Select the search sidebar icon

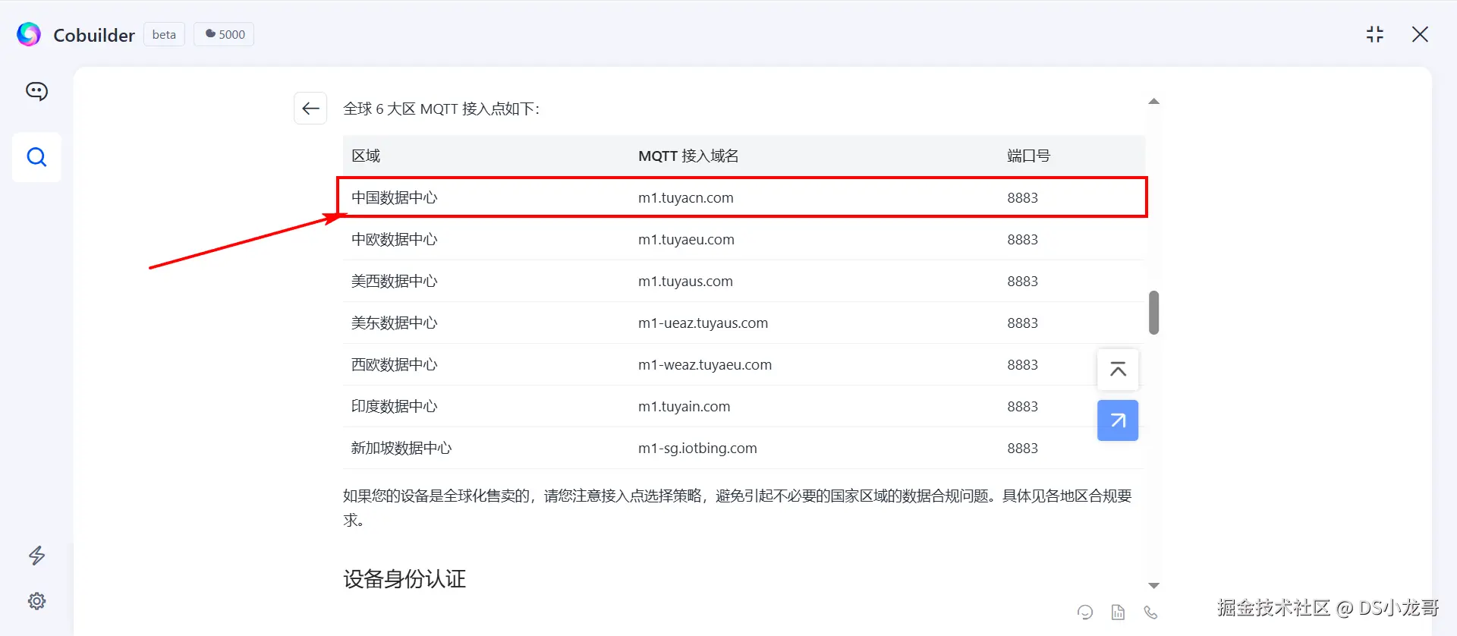click(36, 157)
